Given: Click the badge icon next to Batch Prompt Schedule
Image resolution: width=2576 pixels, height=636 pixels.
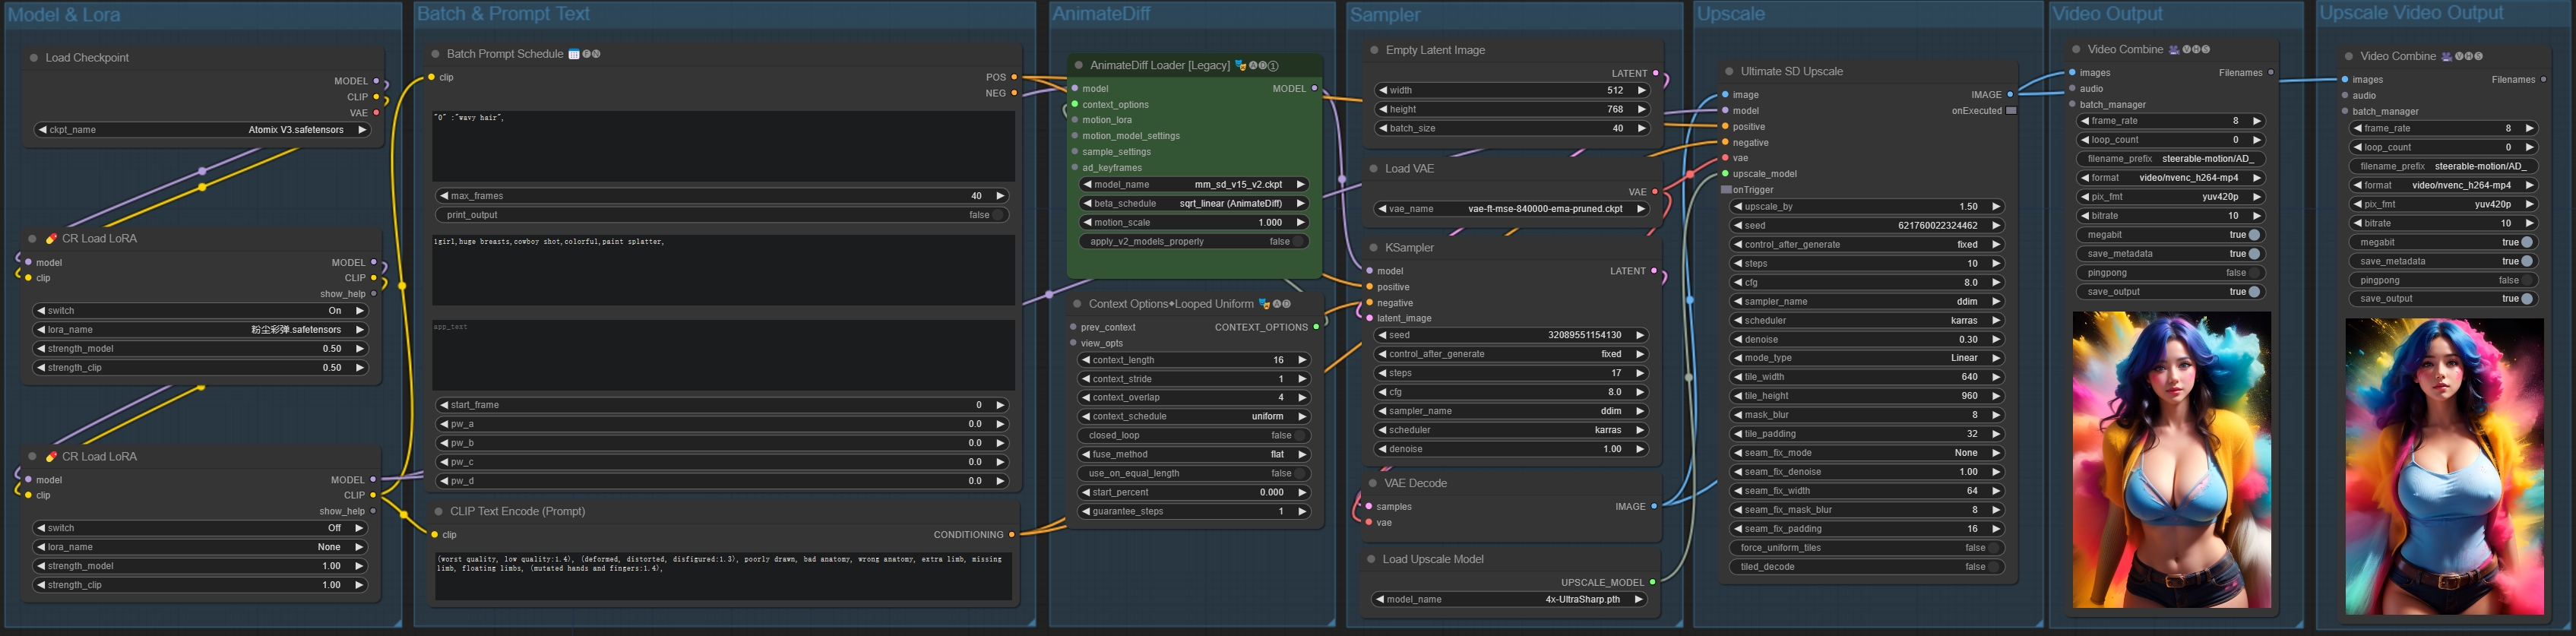Looking at the screenshot, I should (574, 54).
